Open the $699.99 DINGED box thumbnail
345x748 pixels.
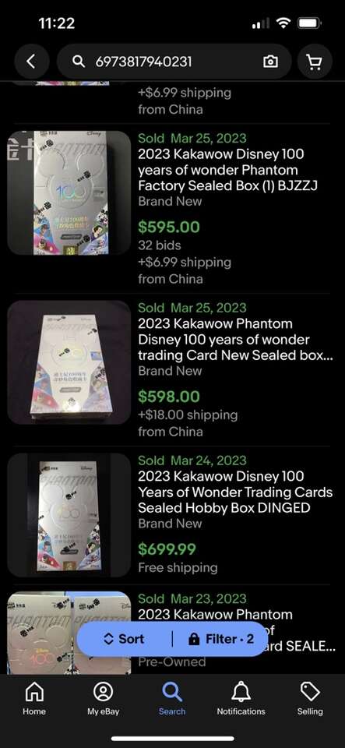(x=69, y=515)
